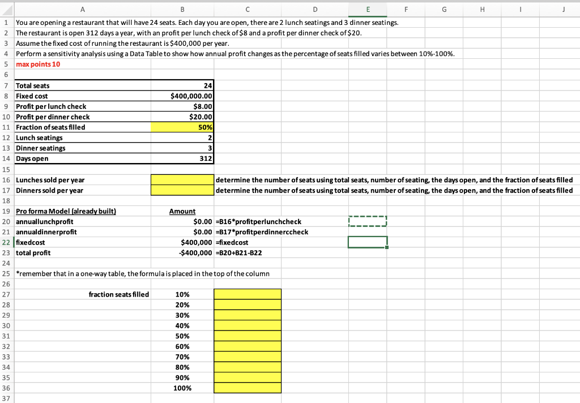Click empty yellow Lunches sold per year cell

[182, 179]
